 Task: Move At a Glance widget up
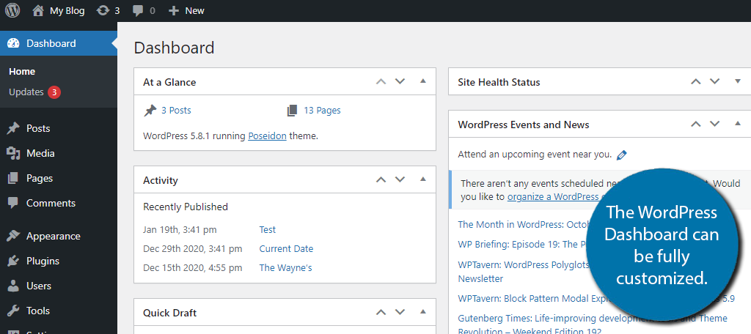(x=381, y=81)
